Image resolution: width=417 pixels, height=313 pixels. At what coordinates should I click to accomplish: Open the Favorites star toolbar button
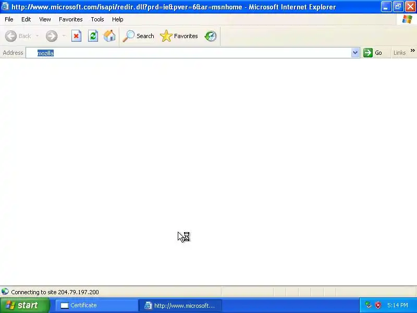click(x=179, y=36)
